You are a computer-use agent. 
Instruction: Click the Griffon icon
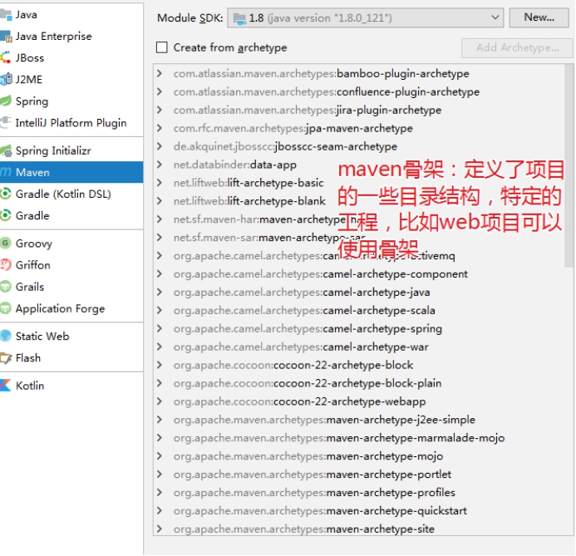click(x=6, y=265)
